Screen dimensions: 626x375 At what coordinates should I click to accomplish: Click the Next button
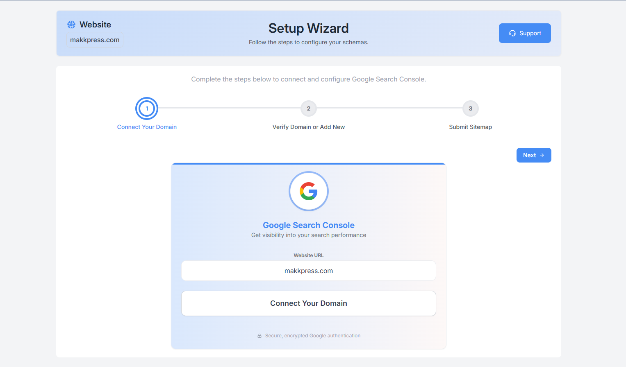pos(534,155)
